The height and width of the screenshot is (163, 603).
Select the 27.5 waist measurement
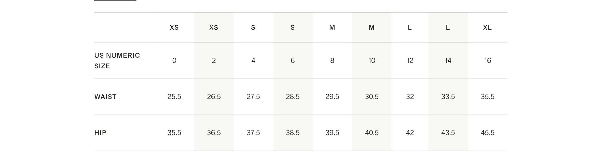tap(253, 97)
